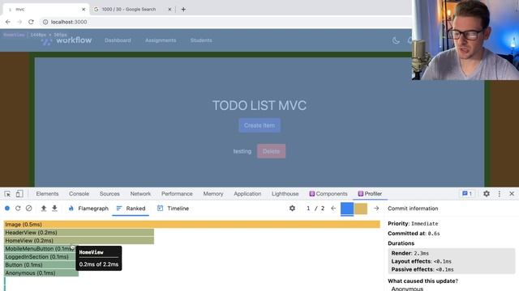
Task: Go forward in the browser
Action: pyautogui.click(x=19, y=22)
